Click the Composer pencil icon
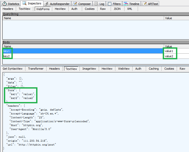 75,4
